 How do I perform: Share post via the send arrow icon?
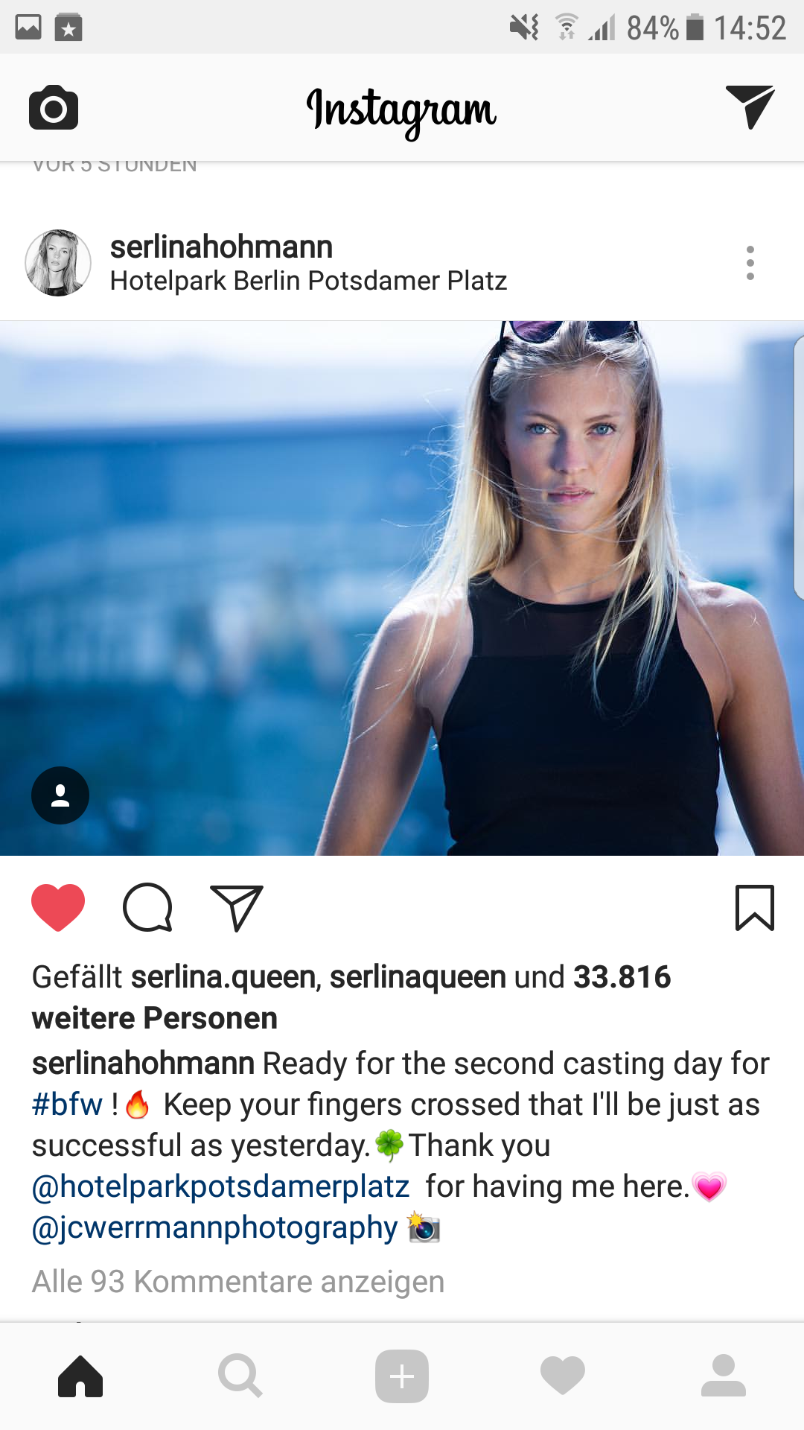point(237,908)
